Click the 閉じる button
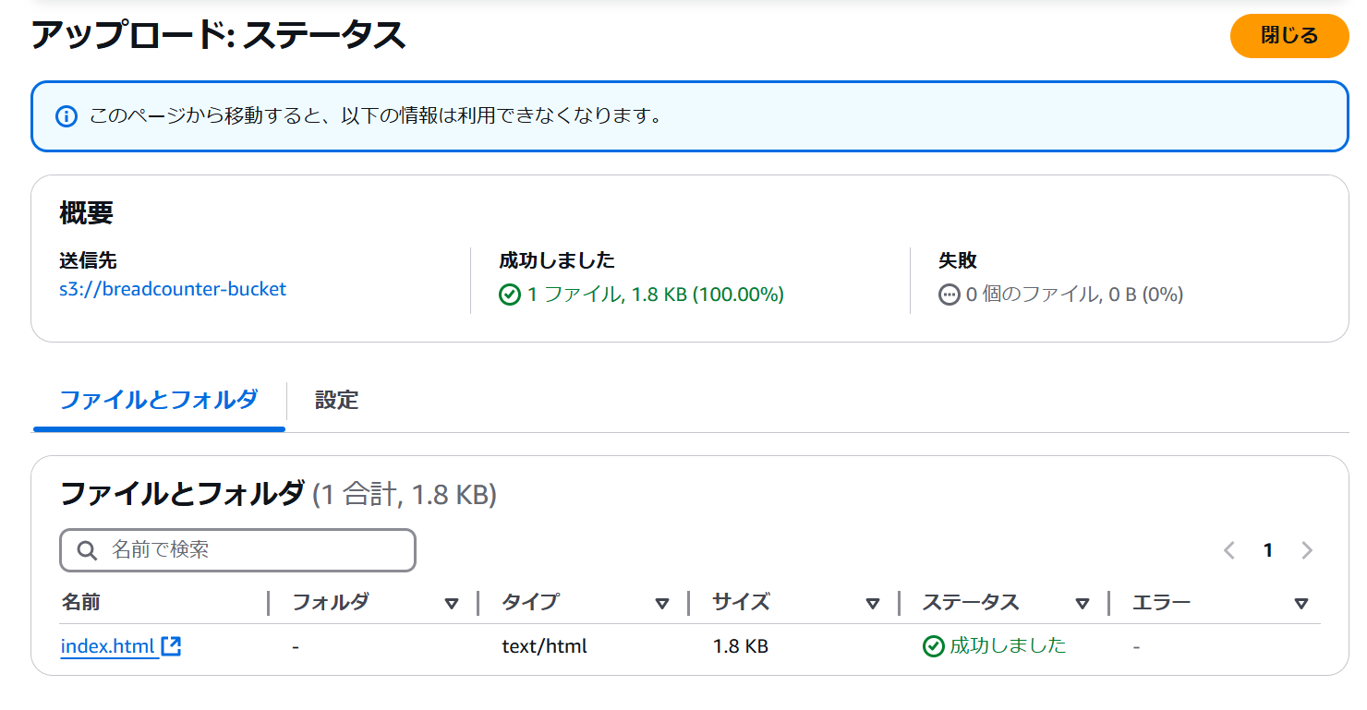Image resolution: width=1367 pixels, height=710 pixels. point(1289,36)
